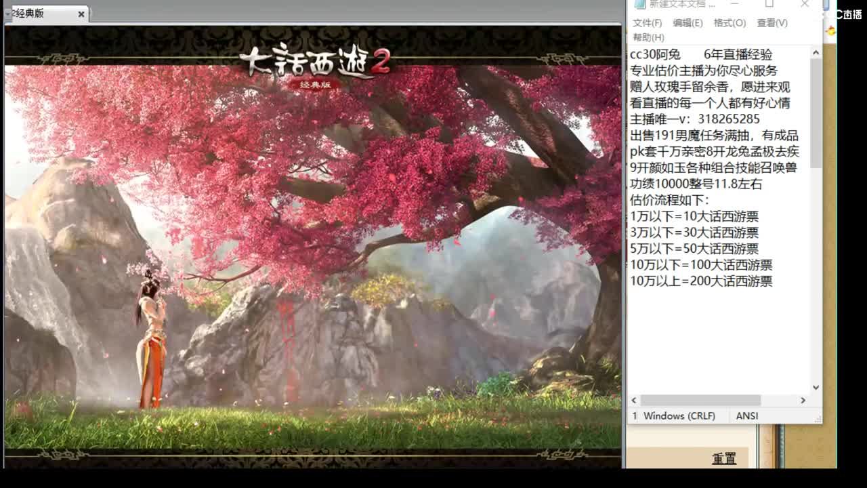Close the Notepad window

pyautogui.click(x=805, y=4)
